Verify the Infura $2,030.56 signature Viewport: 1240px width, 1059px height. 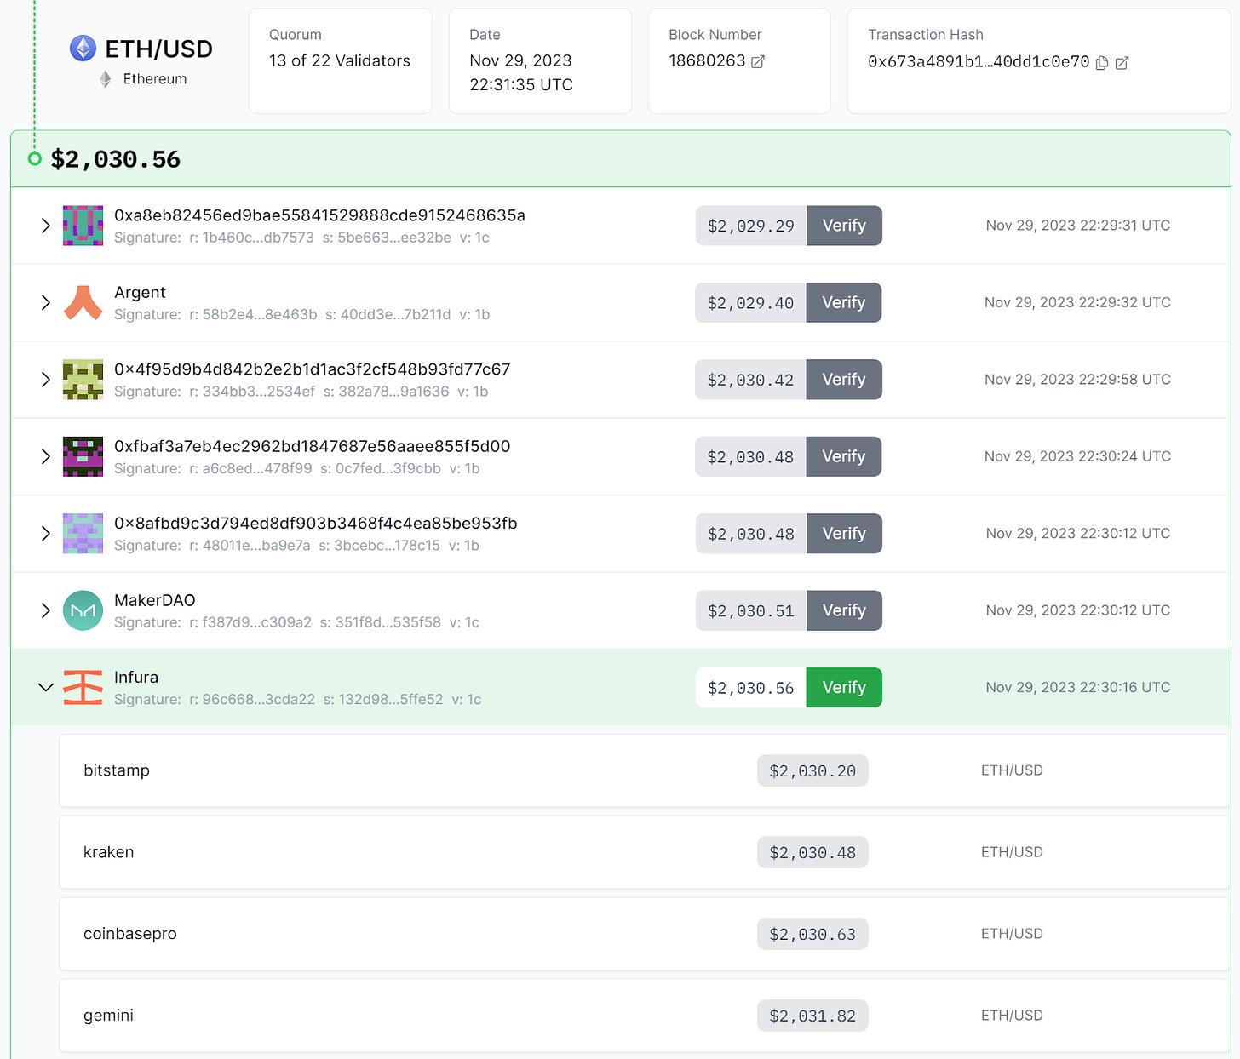[843, 688]
